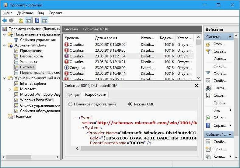
Task: Select Сведения event at 12:00:00
Action: pos(129,68)
